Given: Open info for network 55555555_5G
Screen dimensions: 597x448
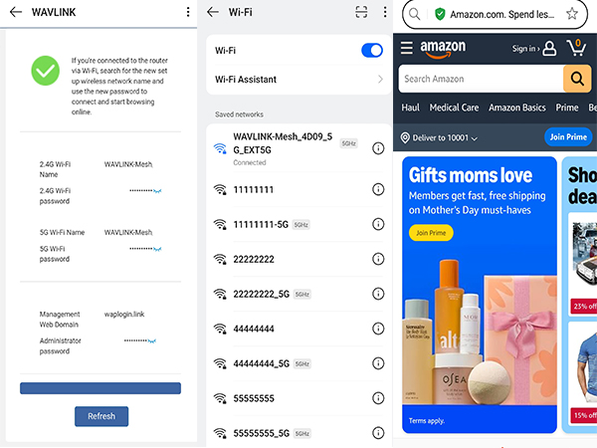Looking at the screenshot, I should (378, 433).
